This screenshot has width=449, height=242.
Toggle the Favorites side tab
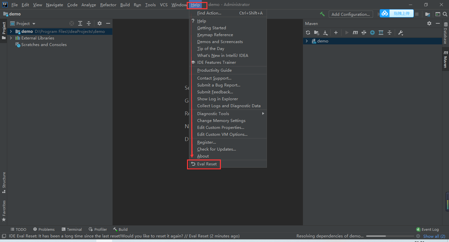[4, 210]
